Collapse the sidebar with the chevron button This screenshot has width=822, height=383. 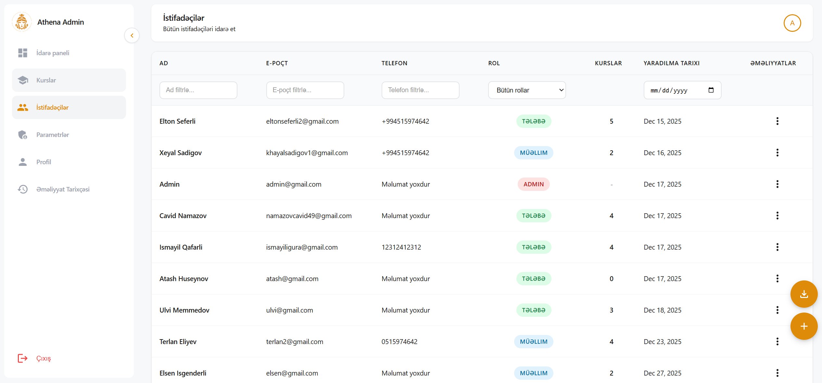(132, 35)
